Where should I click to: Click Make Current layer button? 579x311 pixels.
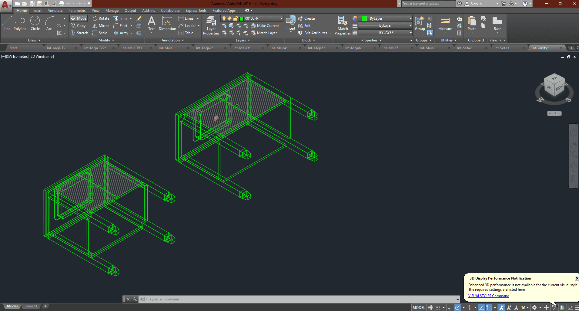[x=265, y=26]
